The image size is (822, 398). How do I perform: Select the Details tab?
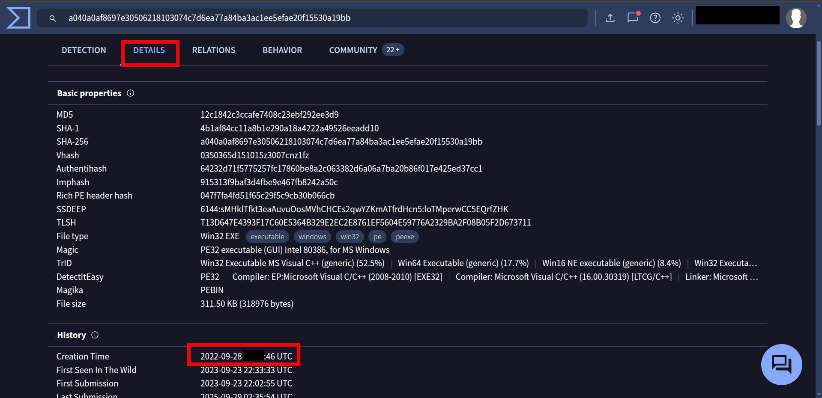tap(149, 50)
